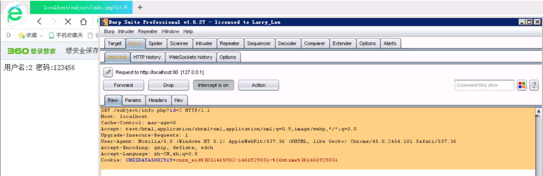Expand the bookmarks bar sidebar arrow

coord(9,35)
